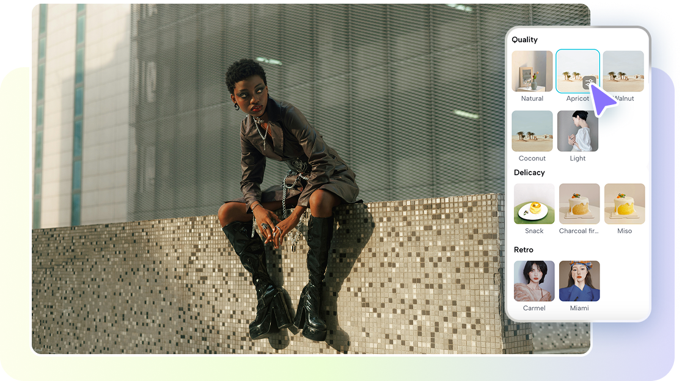The width and height of the screenshot is (682, 381).
Task: Click the Walnut label text
Action: [623, 98]
